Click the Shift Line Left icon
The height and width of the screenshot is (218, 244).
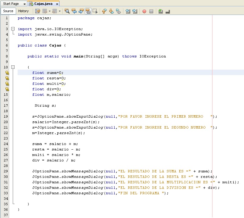128,11
